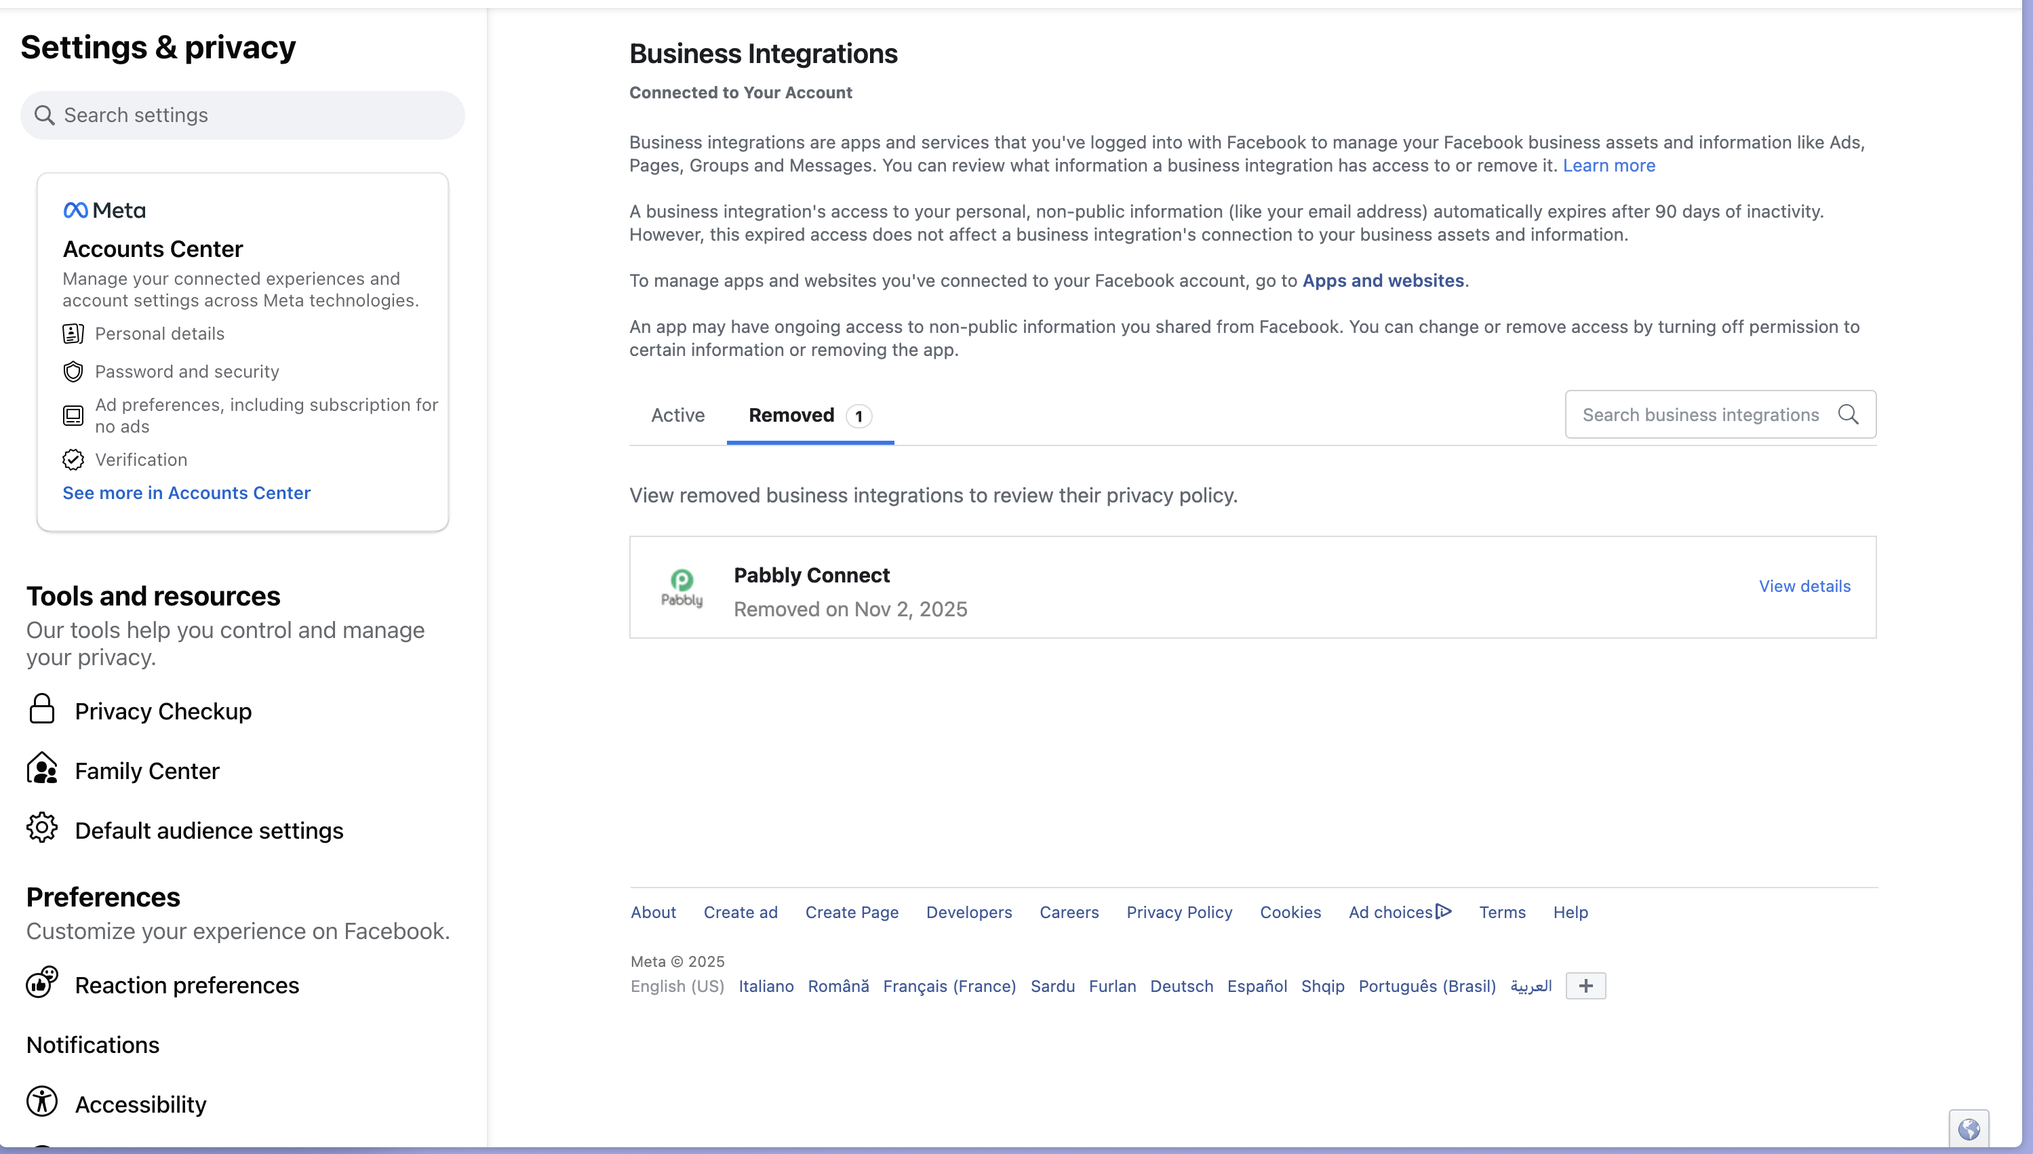Viewport: 2033px width, 1154px height.
Task: Click Default audience settings gear icon
Action: (x=42, y=829)
